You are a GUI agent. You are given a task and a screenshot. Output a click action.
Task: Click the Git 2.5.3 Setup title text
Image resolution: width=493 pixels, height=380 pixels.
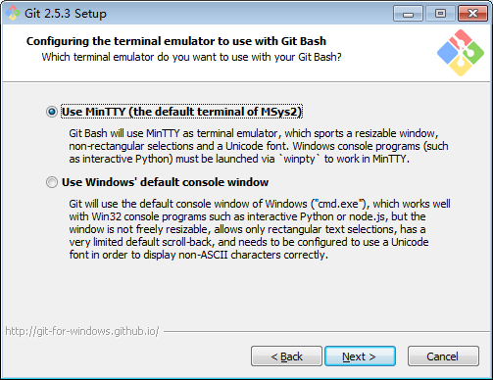click(66, 14)
